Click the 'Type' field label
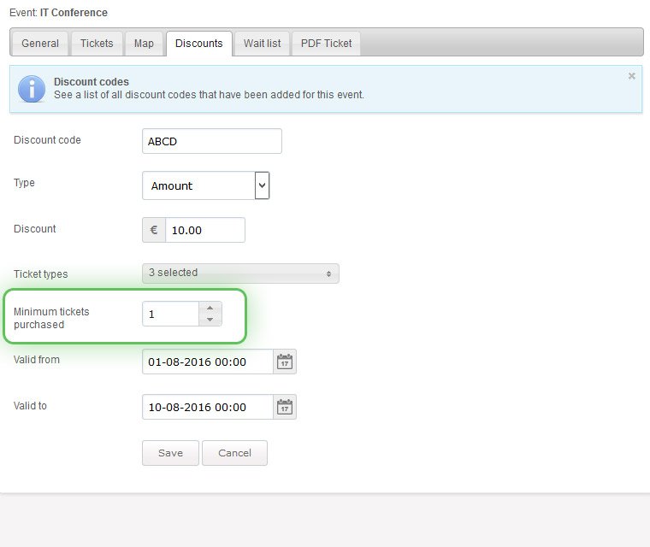Image resolution: width=650 pixels, height=547 pixels. (24, 183)
